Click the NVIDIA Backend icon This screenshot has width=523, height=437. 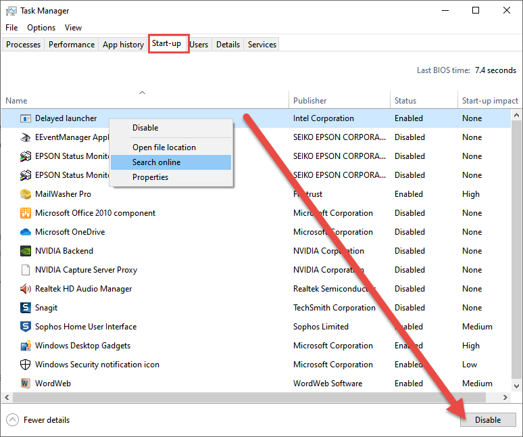click(26, 251)
